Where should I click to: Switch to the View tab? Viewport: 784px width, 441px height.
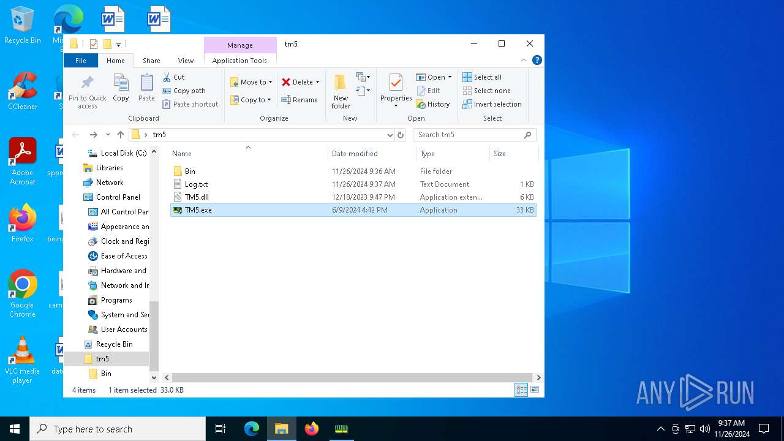click(186, 61)
